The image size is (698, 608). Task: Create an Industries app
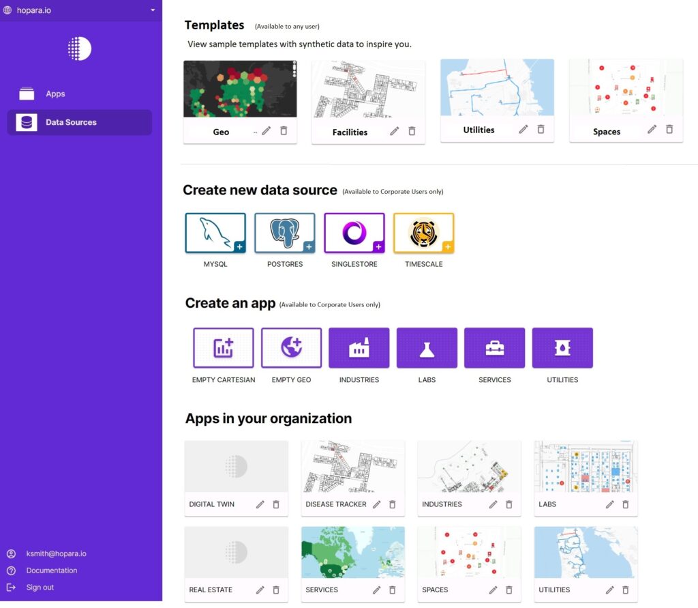pyautogui.click(x=359, y=348)
